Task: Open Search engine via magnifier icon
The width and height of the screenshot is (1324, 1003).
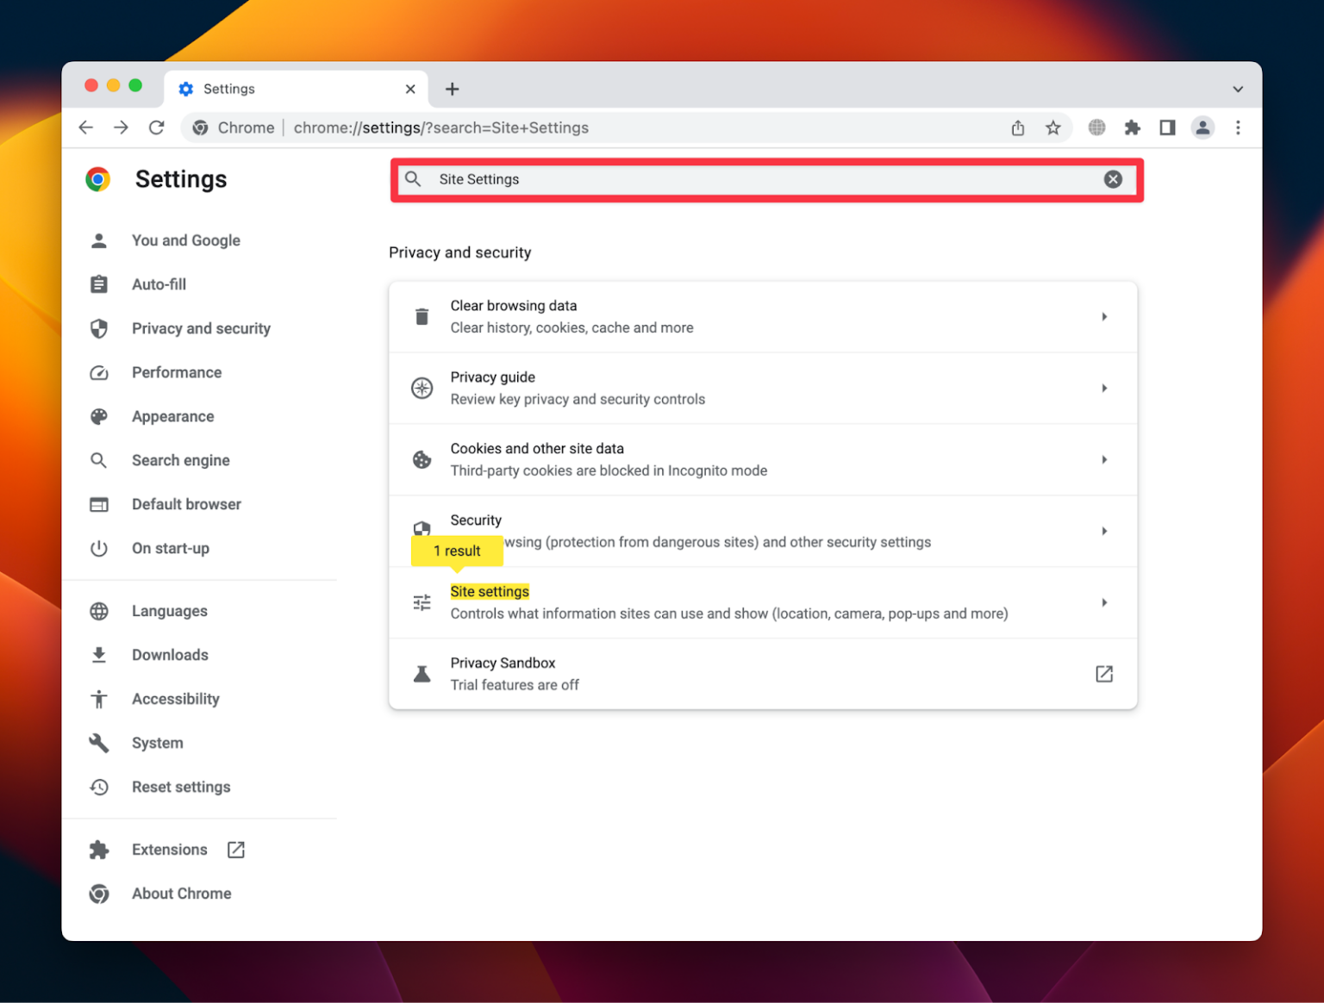Action: 99,460
